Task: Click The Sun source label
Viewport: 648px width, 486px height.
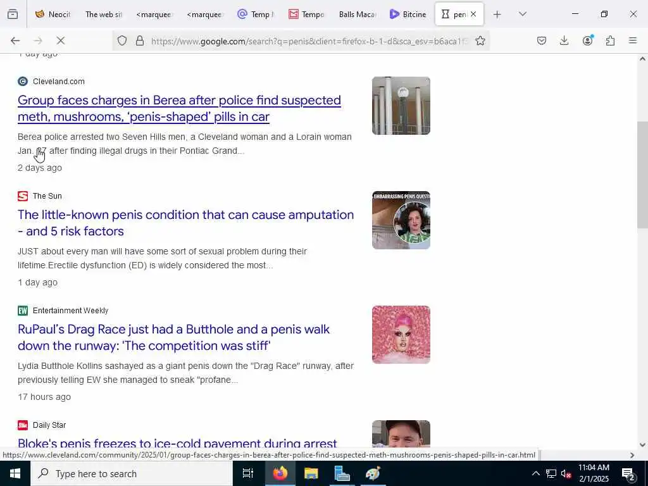Action: 47,196
